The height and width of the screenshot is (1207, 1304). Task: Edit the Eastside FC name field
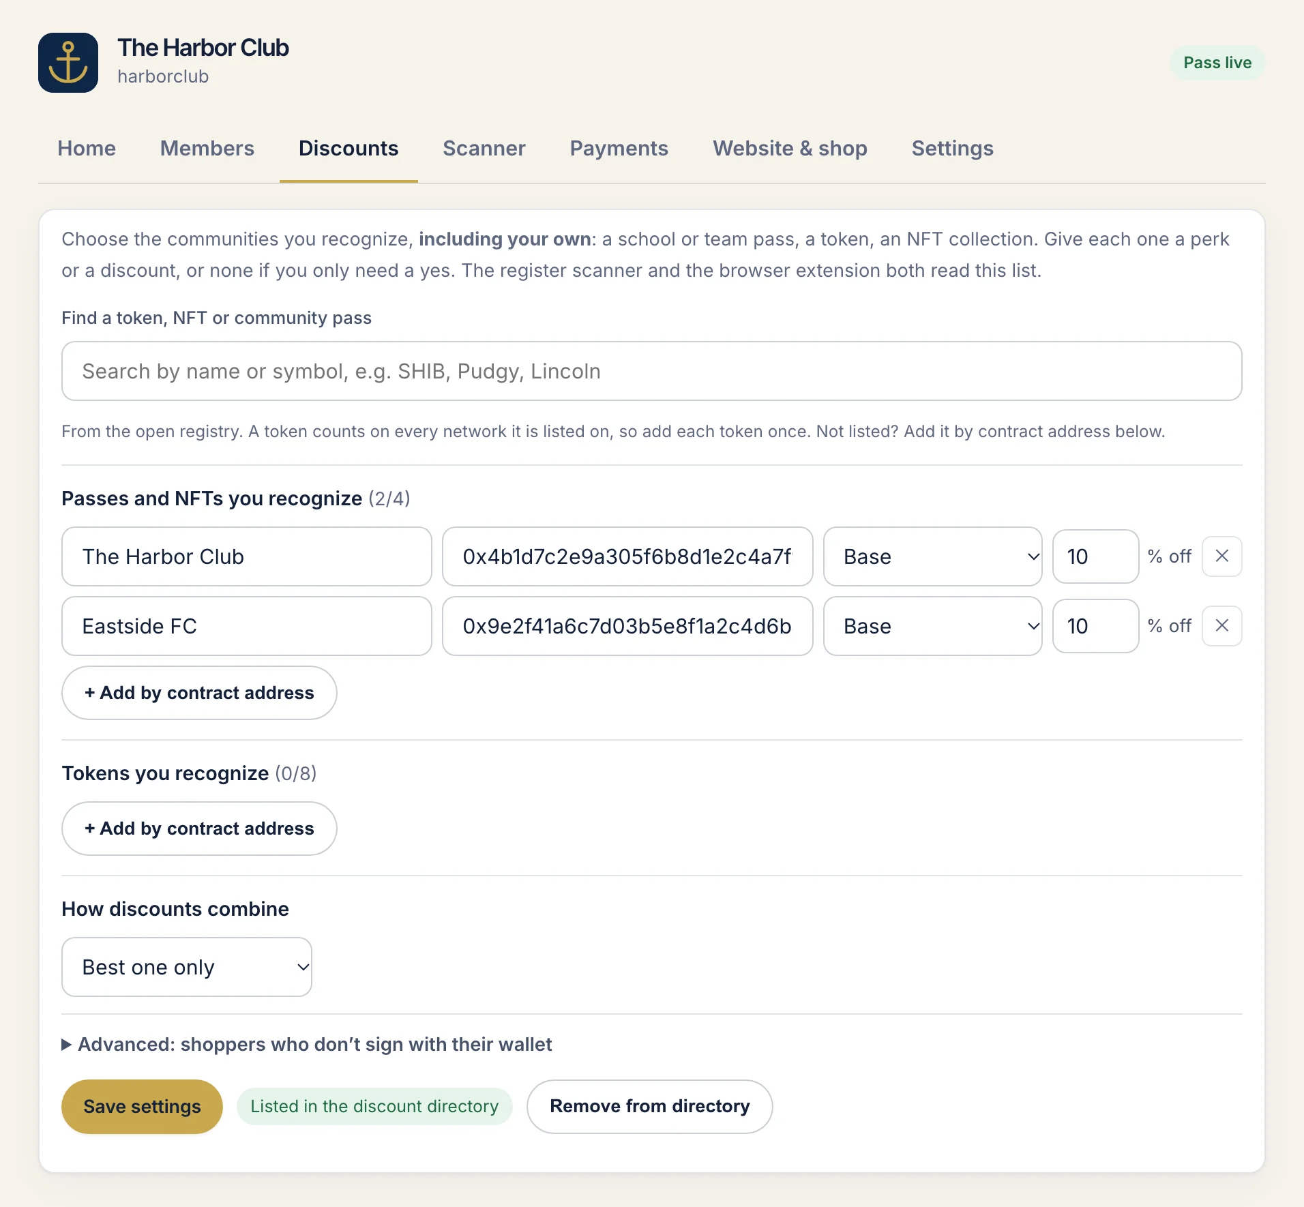pos(247,626)
